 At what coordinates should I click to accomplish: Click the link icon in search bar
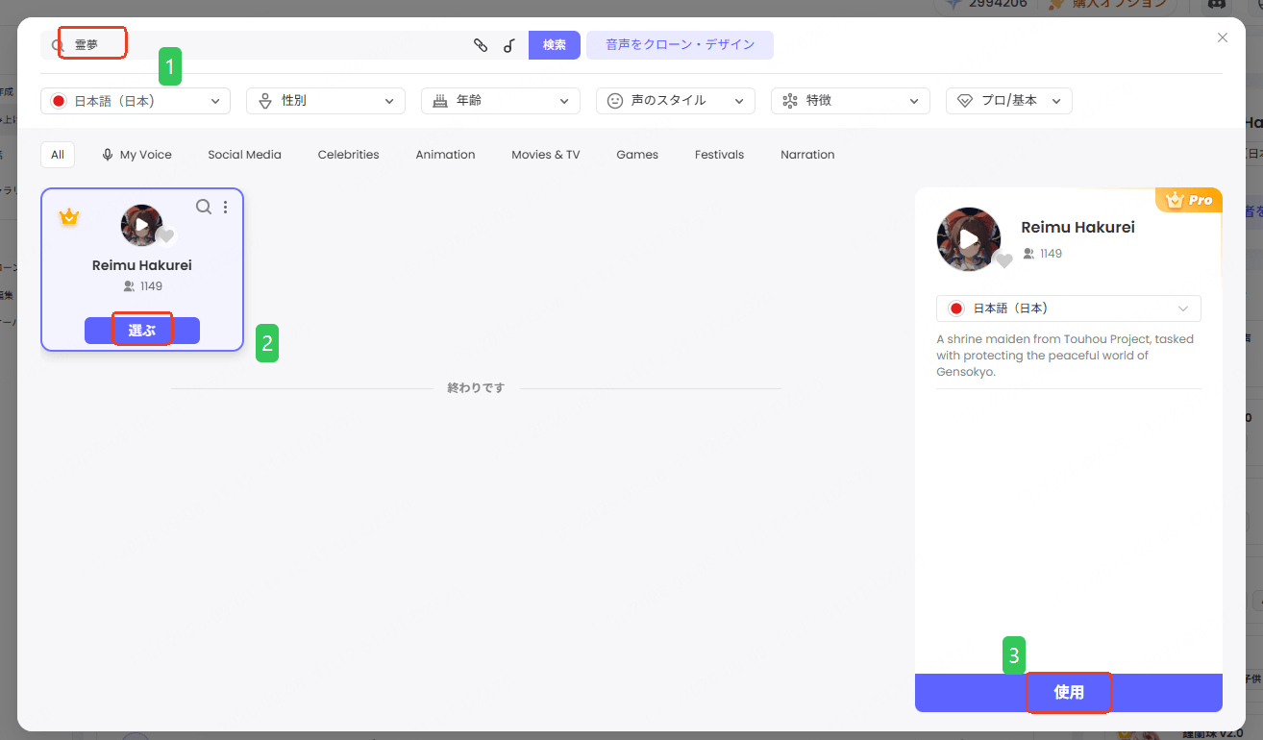coord(481,45)
